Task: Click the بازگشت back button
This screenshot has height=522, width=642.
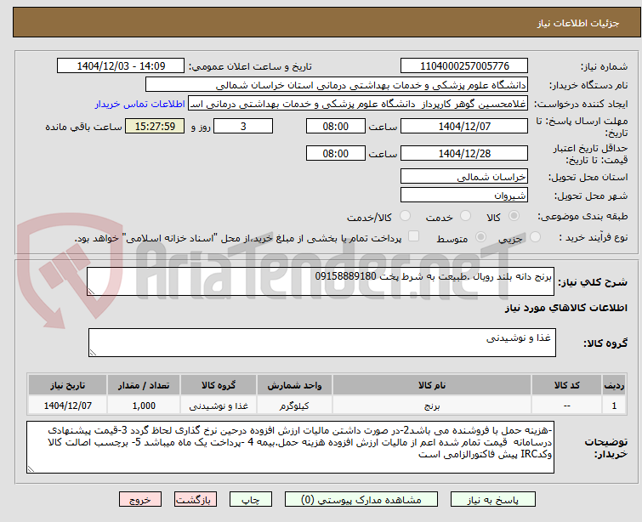Action: tap(196, 500)
